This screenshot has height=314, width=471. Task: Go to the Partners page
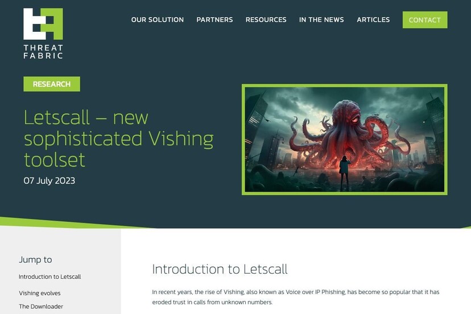[x=214, y=20]
